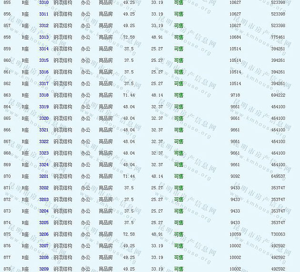Click room 3316 hyperlink

point(44,72)
